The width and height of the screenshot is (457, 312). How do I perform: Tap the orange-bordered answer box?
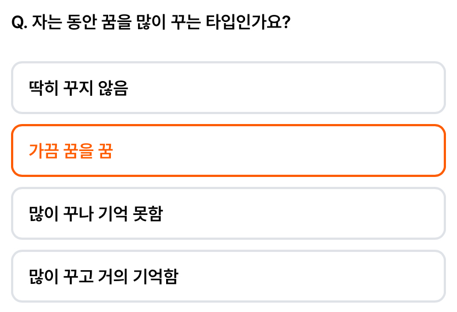tap(228, 150)
